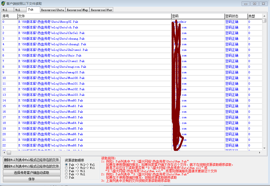Select the Pak-only radio option

(x=66, y=177)
